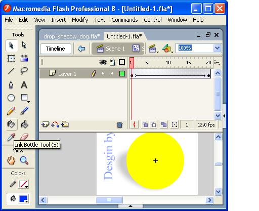
Task: Open the Modify menu
Action: click(80, 20)
